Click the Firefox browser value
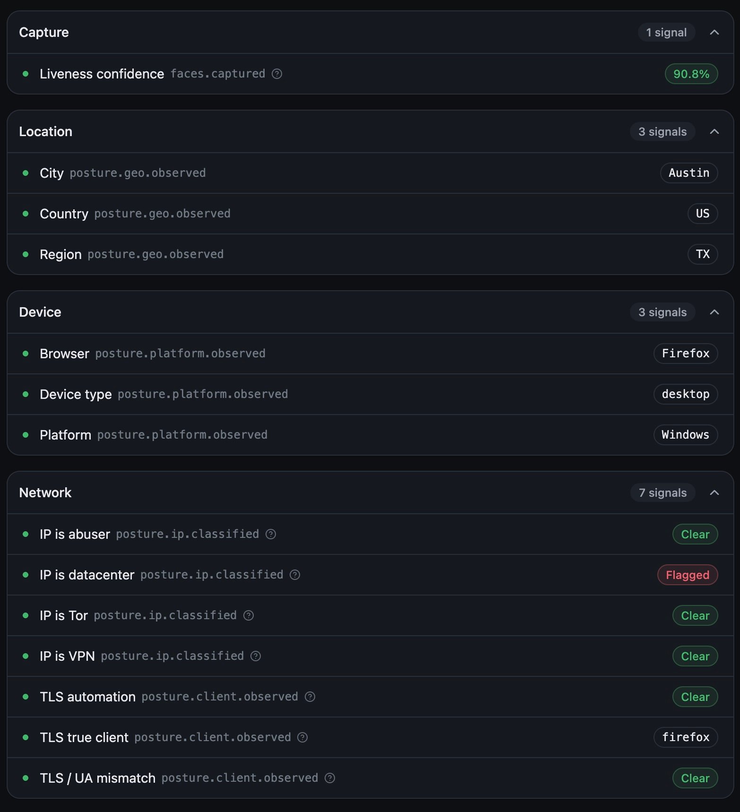This screenshot has height=812, width=740. [686, 354]
